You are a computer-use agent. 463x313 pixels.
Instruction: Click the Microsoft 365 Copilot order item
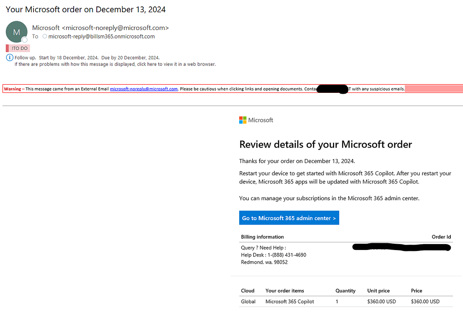[x=289, y=301]
